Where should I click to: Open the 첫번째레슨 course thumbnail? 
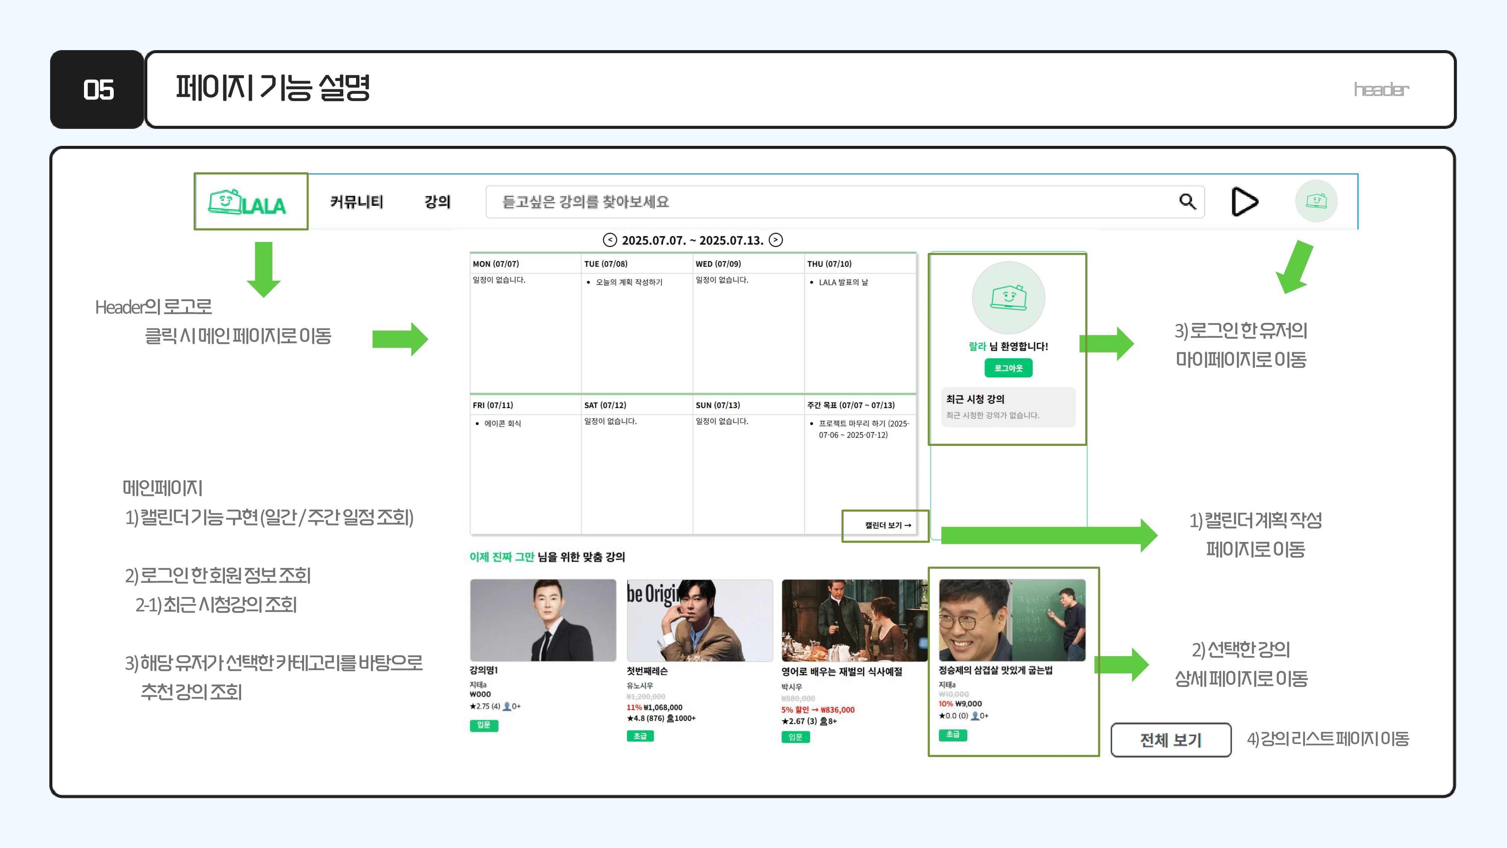[699, 620]
